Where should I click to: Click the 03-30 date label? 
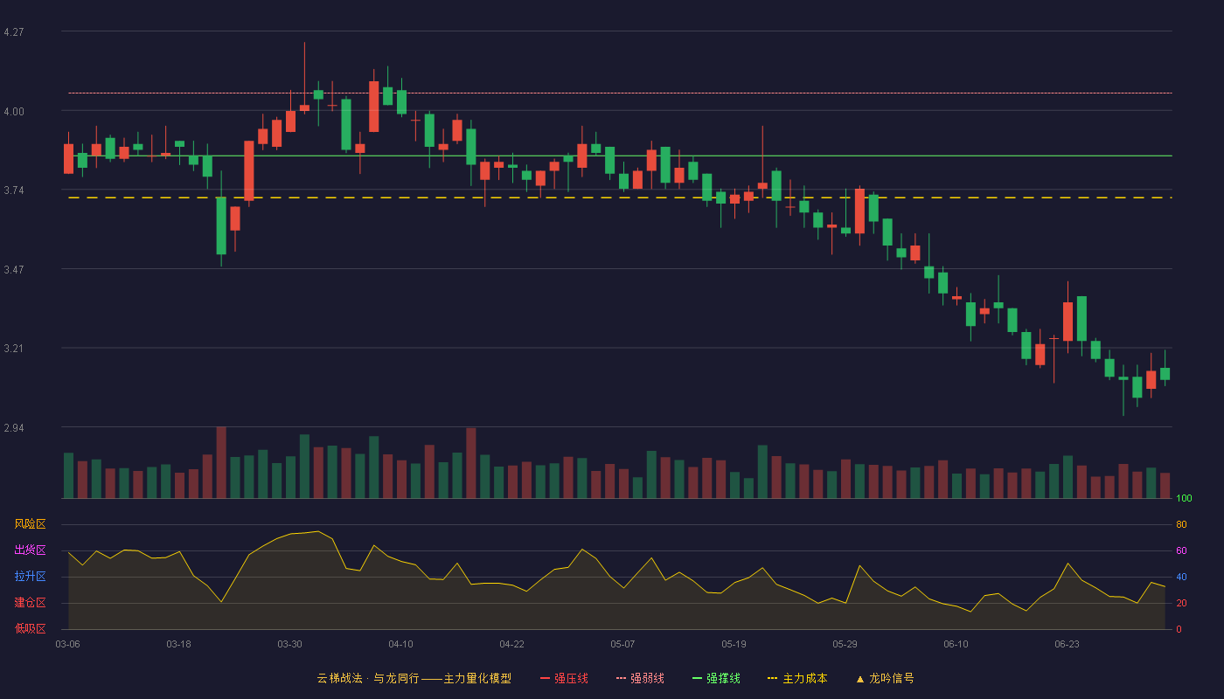pyautogui.click(x=289, y=644)
